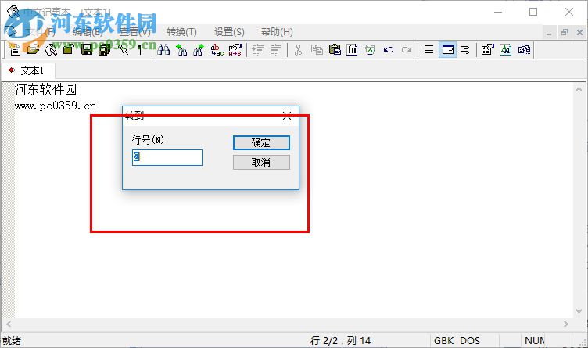Increase indent with the indent icon

point(258,49)
